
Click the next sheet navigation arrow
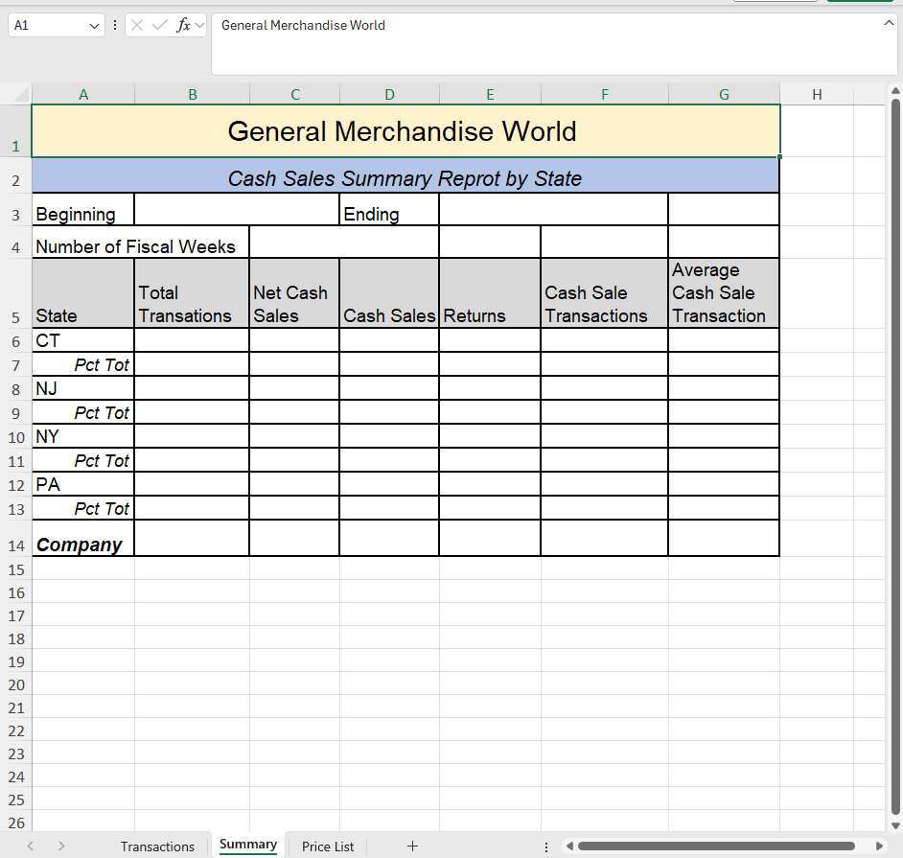(x=60, y=846)
